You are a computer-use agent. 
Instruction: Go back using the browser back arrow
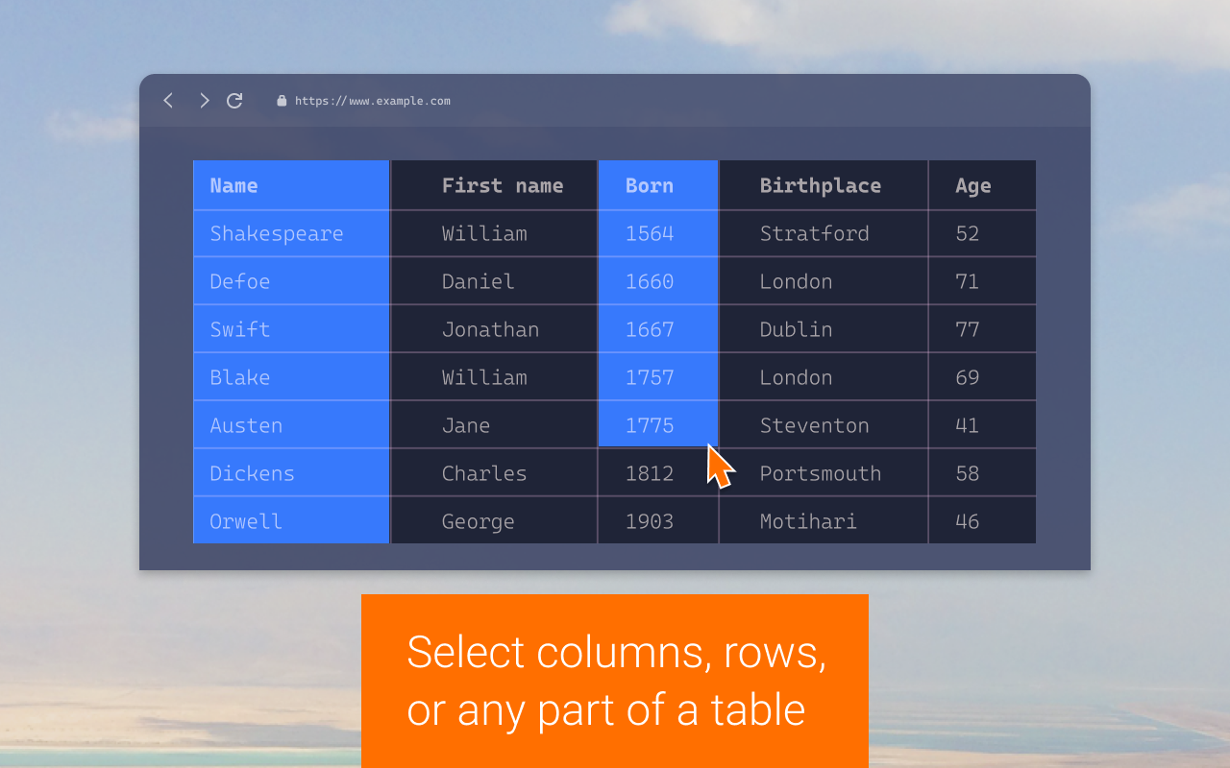[168, 101]
